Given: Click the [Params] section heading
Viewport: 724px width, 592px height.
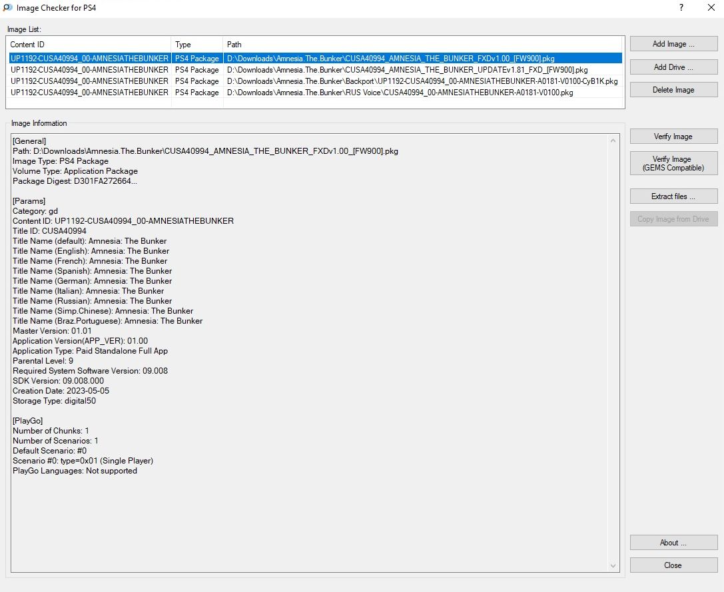Looking at the screenshot, I should pos(29,201).
